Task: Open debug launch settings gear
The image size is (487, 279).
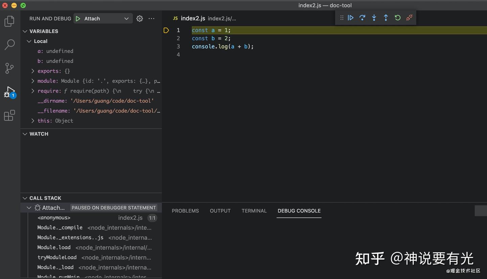Action: click(x=139, y=19)
